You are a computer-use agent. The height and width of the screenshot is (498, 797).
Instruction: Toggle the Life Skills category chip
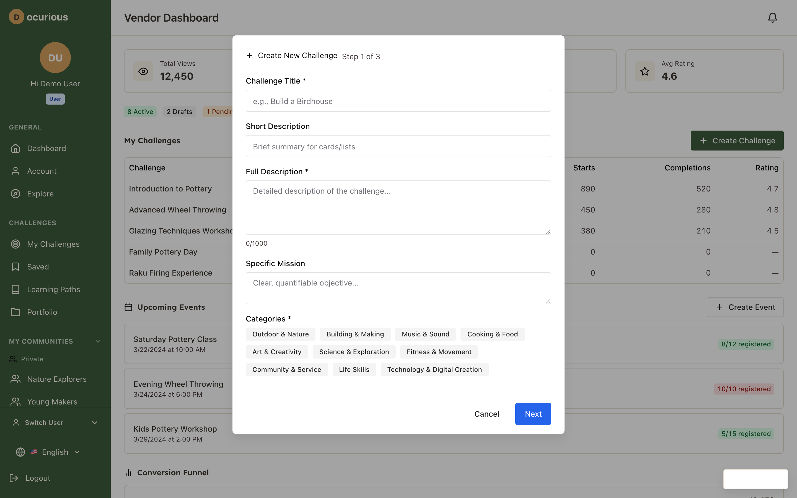tap(354, 369)
